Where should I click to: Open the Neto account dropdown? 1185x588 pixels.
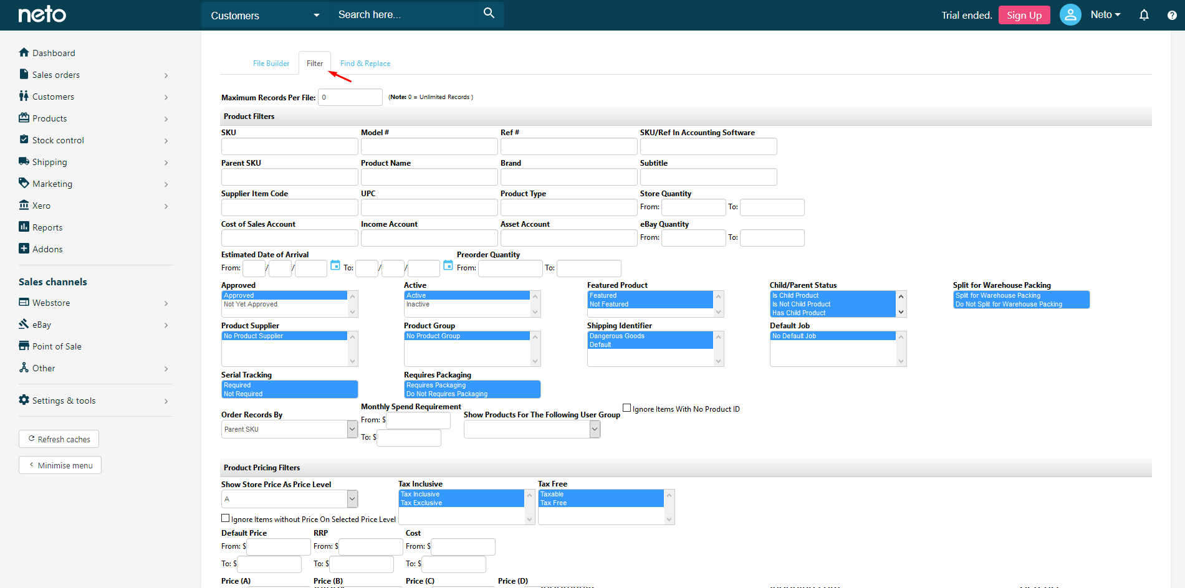[1105, 14]
